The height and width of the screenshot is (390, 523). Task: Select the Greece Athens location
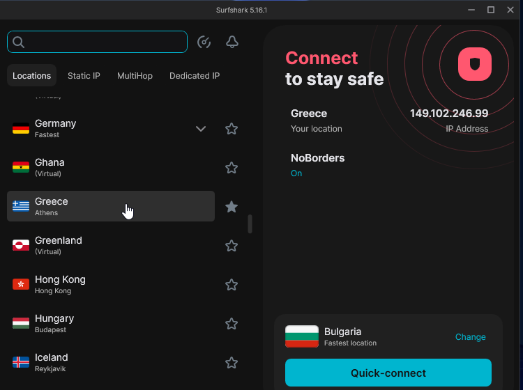111,206
